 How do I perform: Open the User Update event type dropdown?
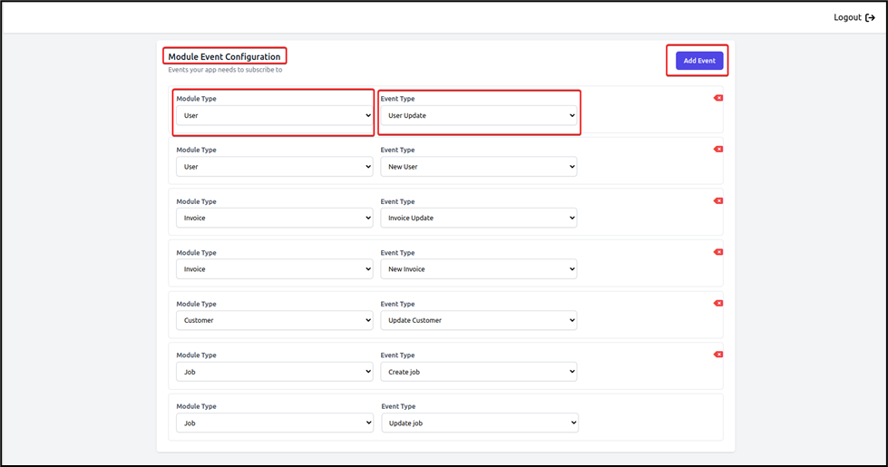click(x=479, y=115)
